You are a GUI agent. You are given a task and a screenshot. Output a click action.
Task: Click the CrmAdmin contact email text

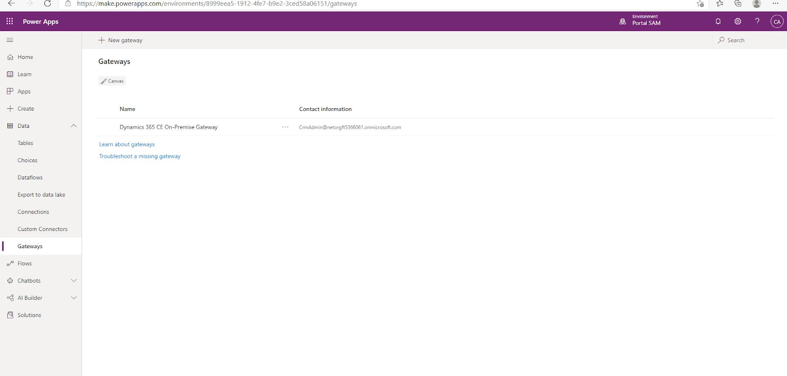[350, 127]
